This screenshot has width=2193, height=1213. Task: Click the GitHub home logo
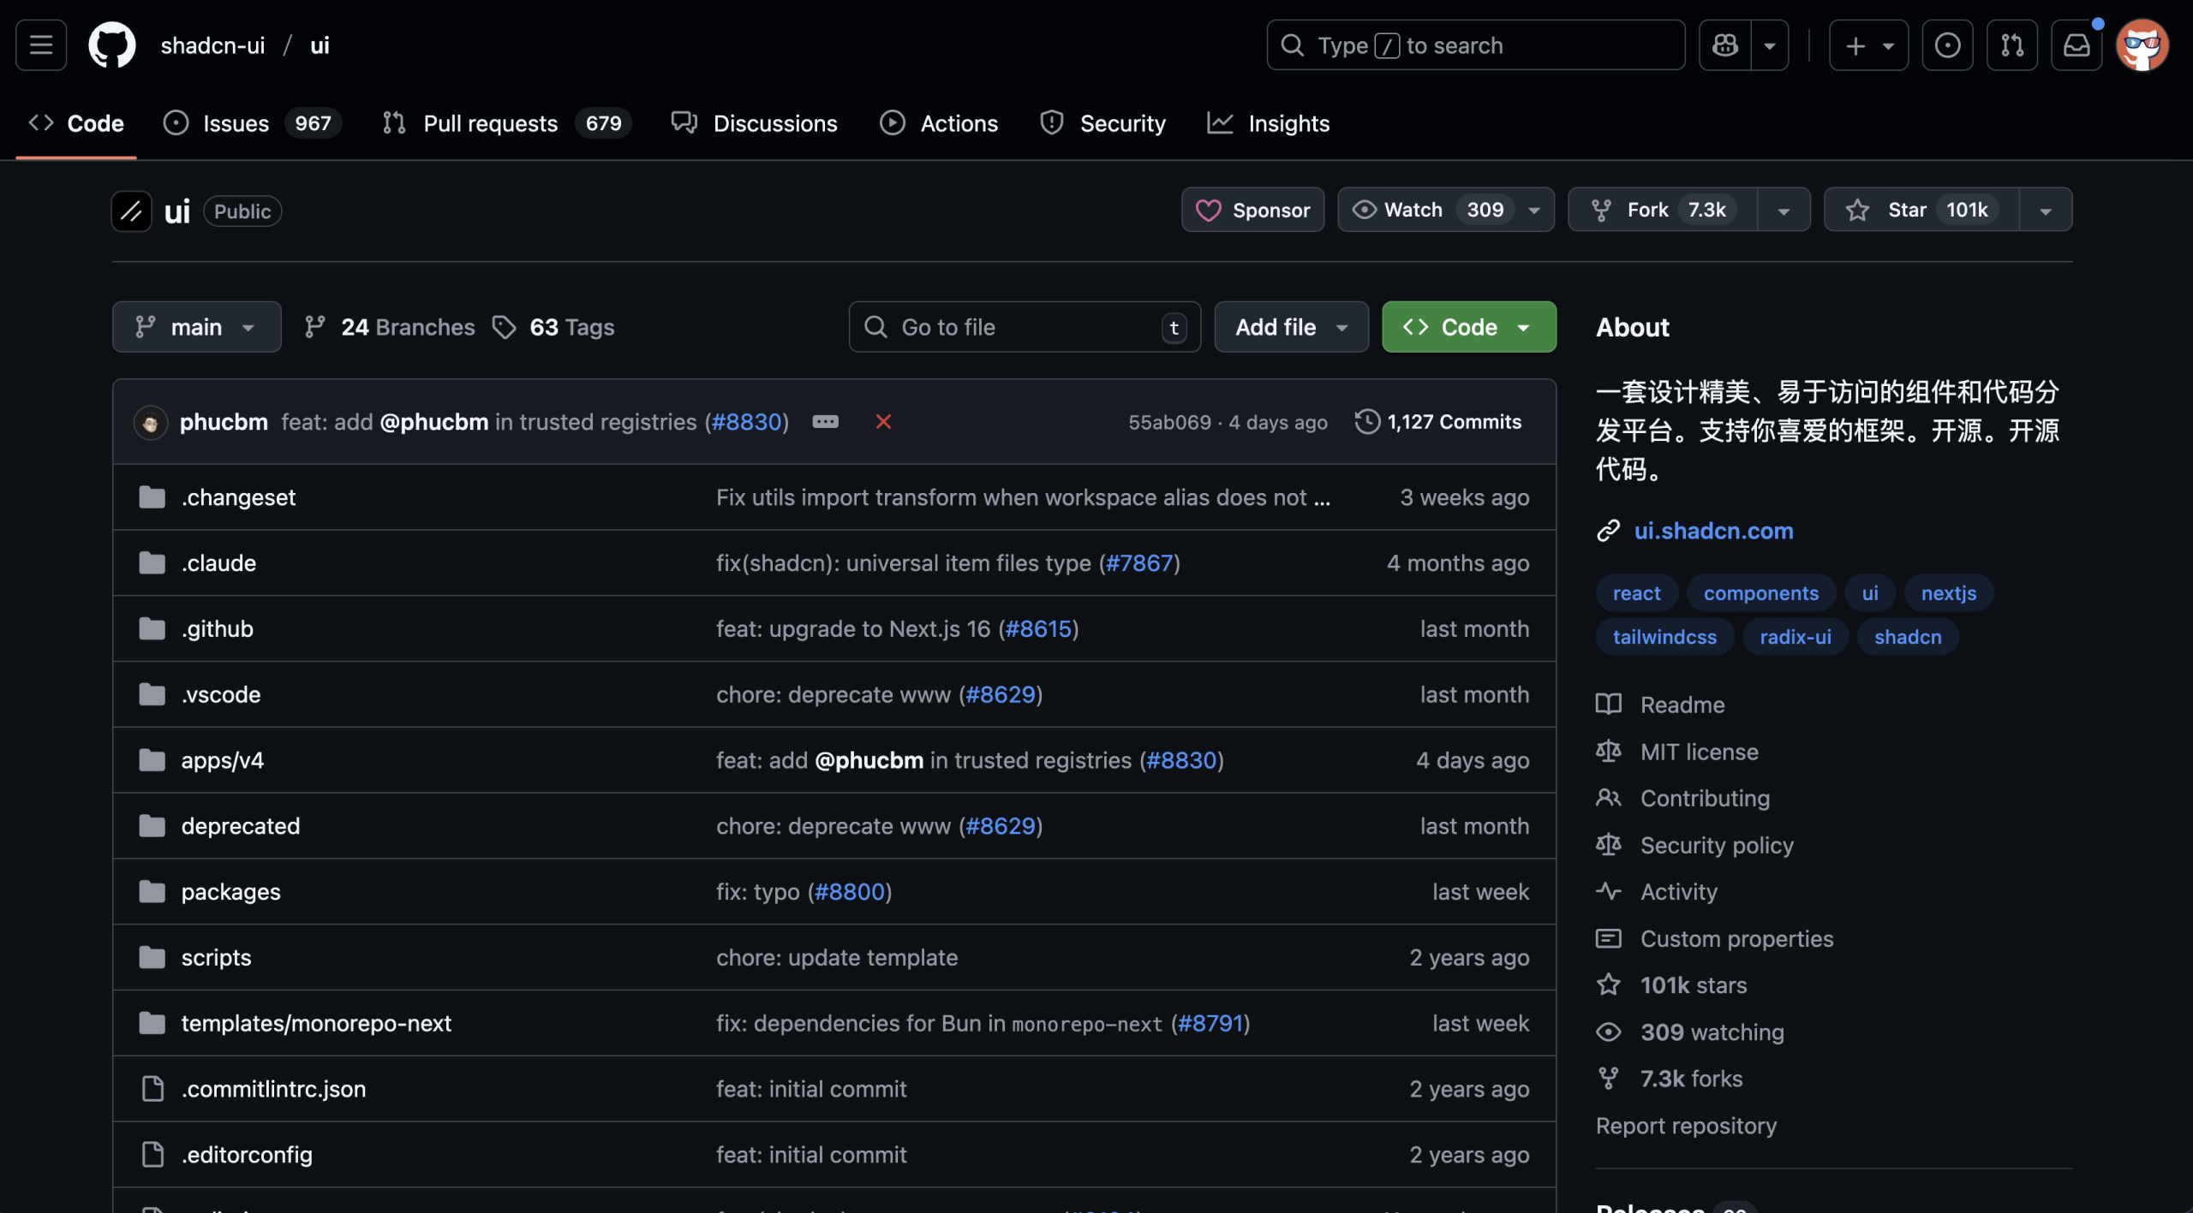[112, 45]
